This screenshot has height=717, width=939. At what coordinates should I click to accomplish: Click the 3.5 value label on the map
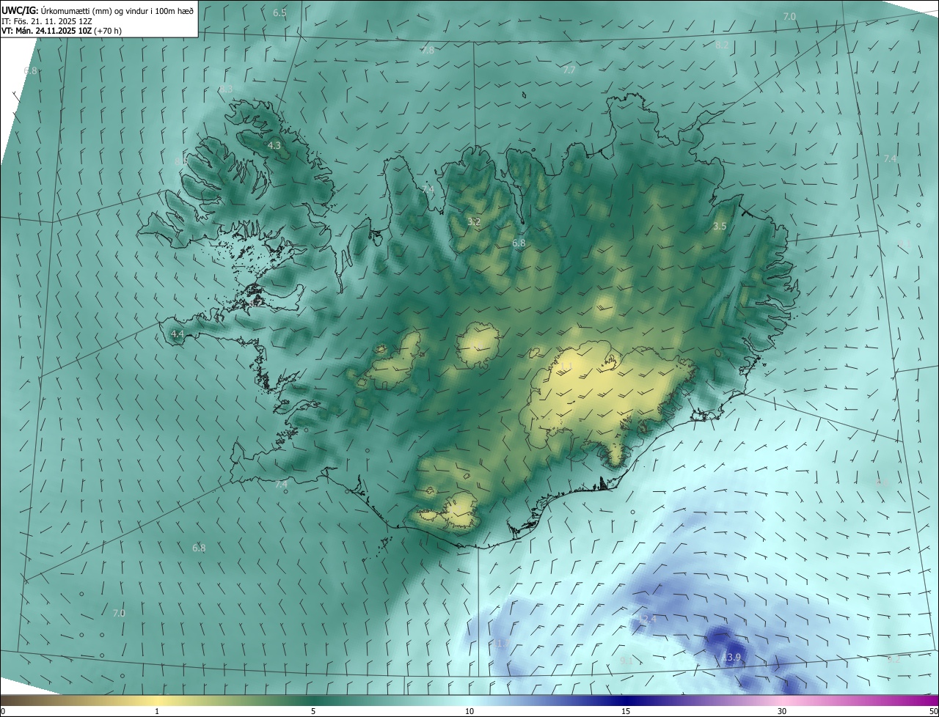click(x=720, y=227)
